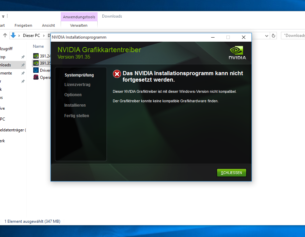Select the 391.35 NVIDIA installer file icon
This screenshot has height=237, width=305.
(36, 63)
